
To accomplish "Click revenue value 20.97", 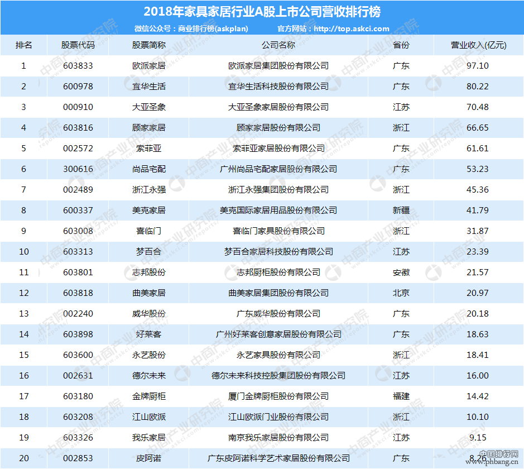I will pos(478,293).
